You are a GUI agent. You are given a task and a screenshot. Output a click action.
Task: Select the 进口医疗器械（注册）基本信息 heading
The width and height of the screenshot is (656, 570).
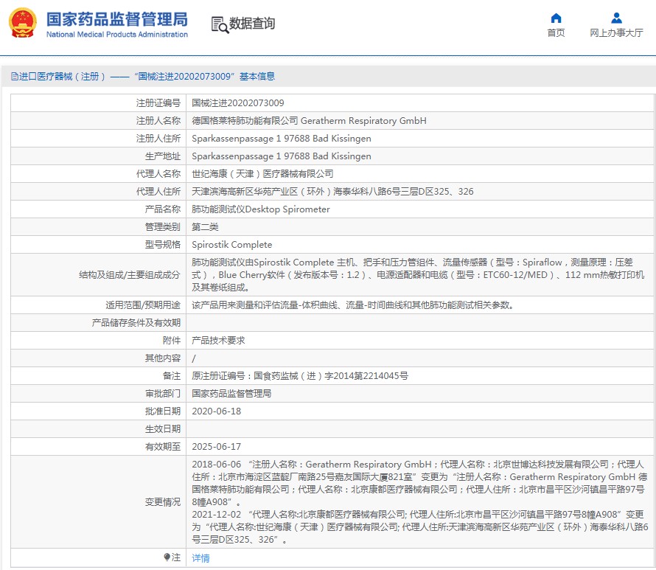tap(147, 77)
